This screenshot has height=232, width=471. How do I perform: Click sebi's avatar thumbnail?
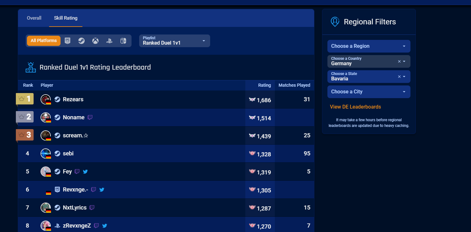point(46,154)
